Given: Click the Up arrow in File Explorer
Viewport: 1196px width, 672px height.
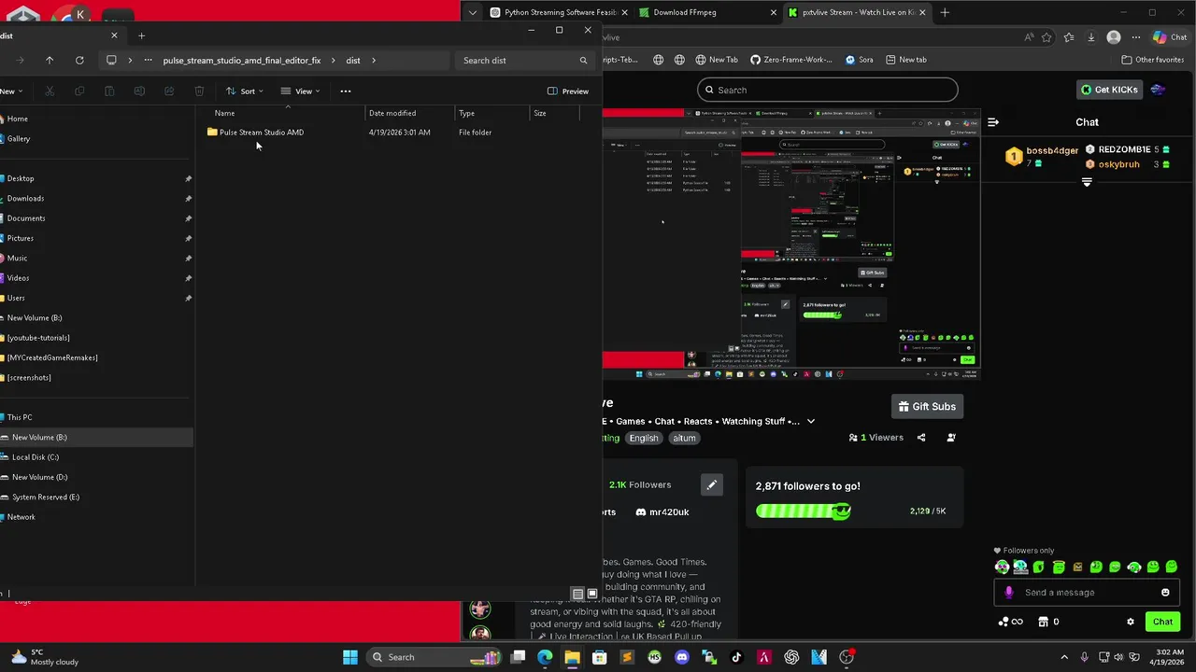Looking at the screenshot, I should pyautogui.click(x=50, y=60).
